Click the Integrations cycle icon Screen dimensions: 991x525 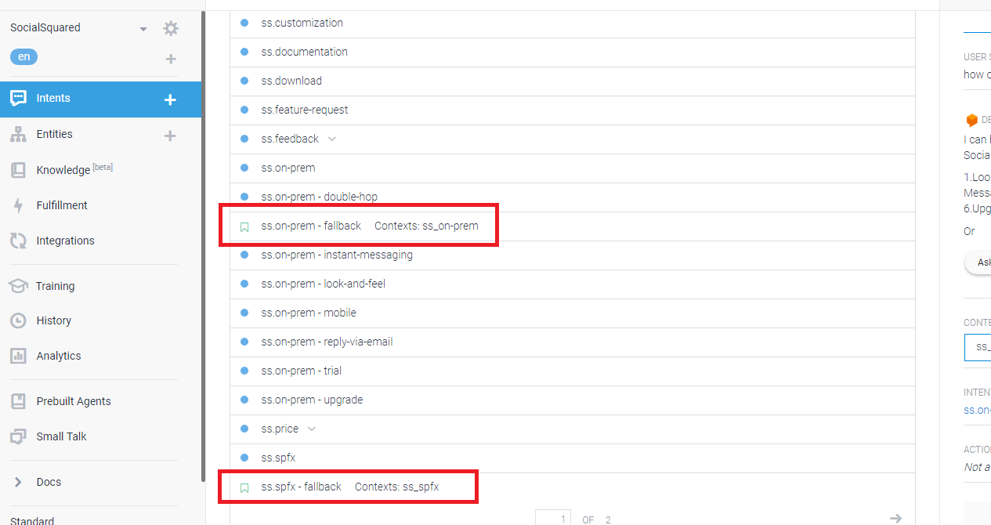click(x=18, y=241)
